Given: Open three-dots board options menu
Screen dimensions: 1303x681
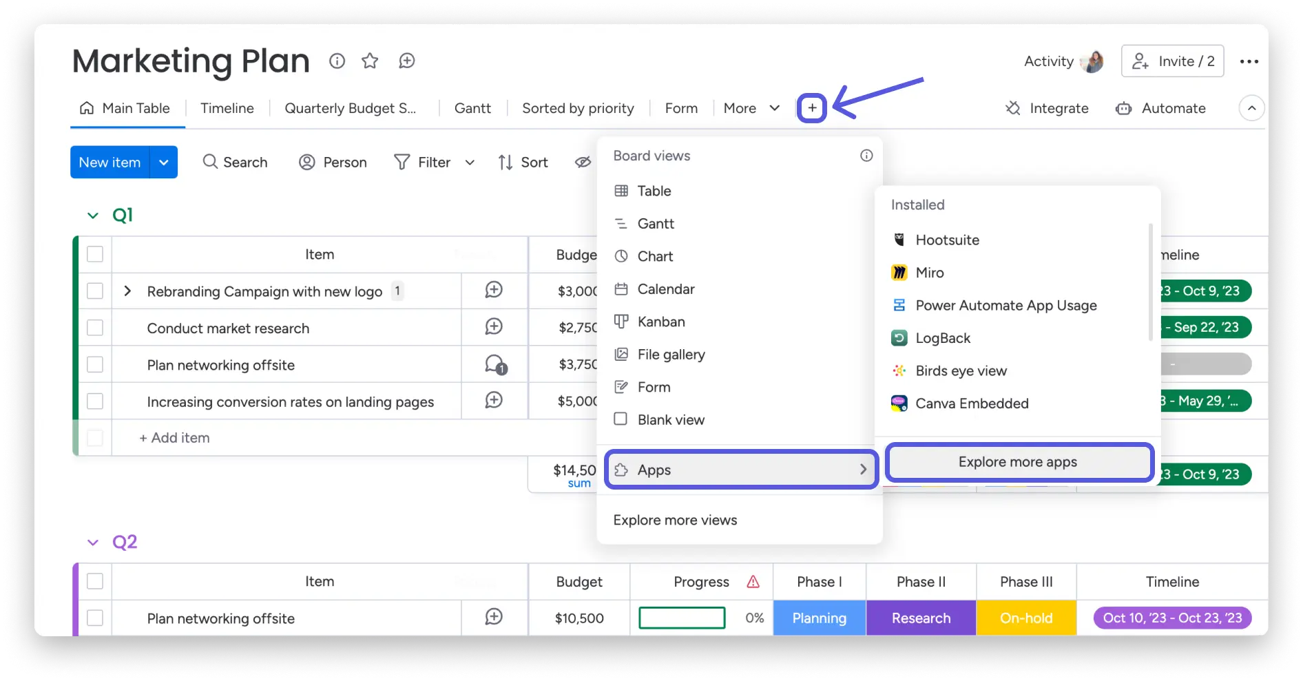Looking at the screenshot, I should (x=1249, y=61).
